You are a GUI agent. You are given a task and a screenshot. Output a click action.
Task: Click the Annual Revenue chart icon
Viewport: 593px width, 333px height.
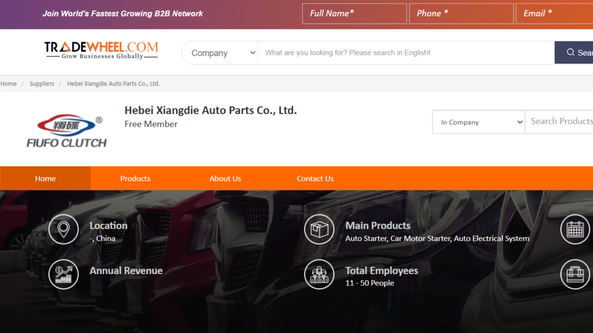[63, 274]
